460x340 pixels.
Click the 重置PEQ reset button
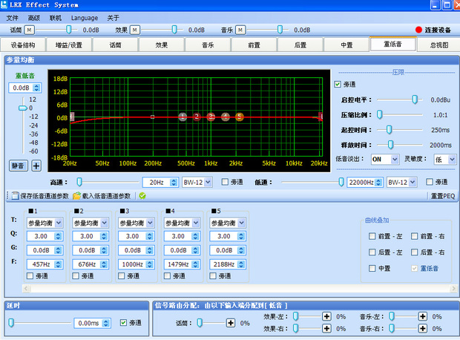click(443, 196)
